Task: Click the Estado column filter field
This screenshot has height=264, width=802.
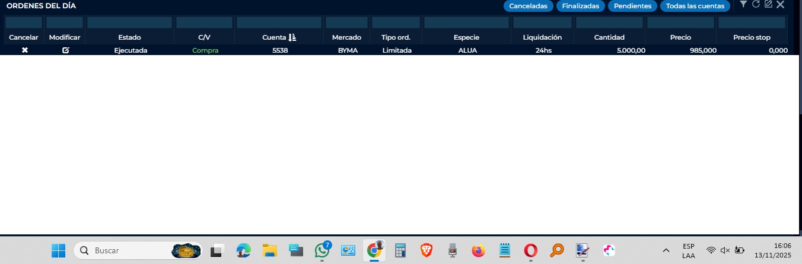Action: 129,22
